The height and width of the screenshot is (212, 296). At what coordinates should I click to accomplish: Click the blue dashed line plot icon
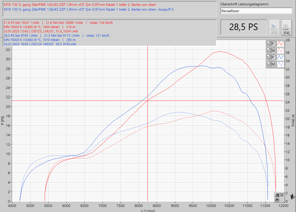(x=280, y=64)
